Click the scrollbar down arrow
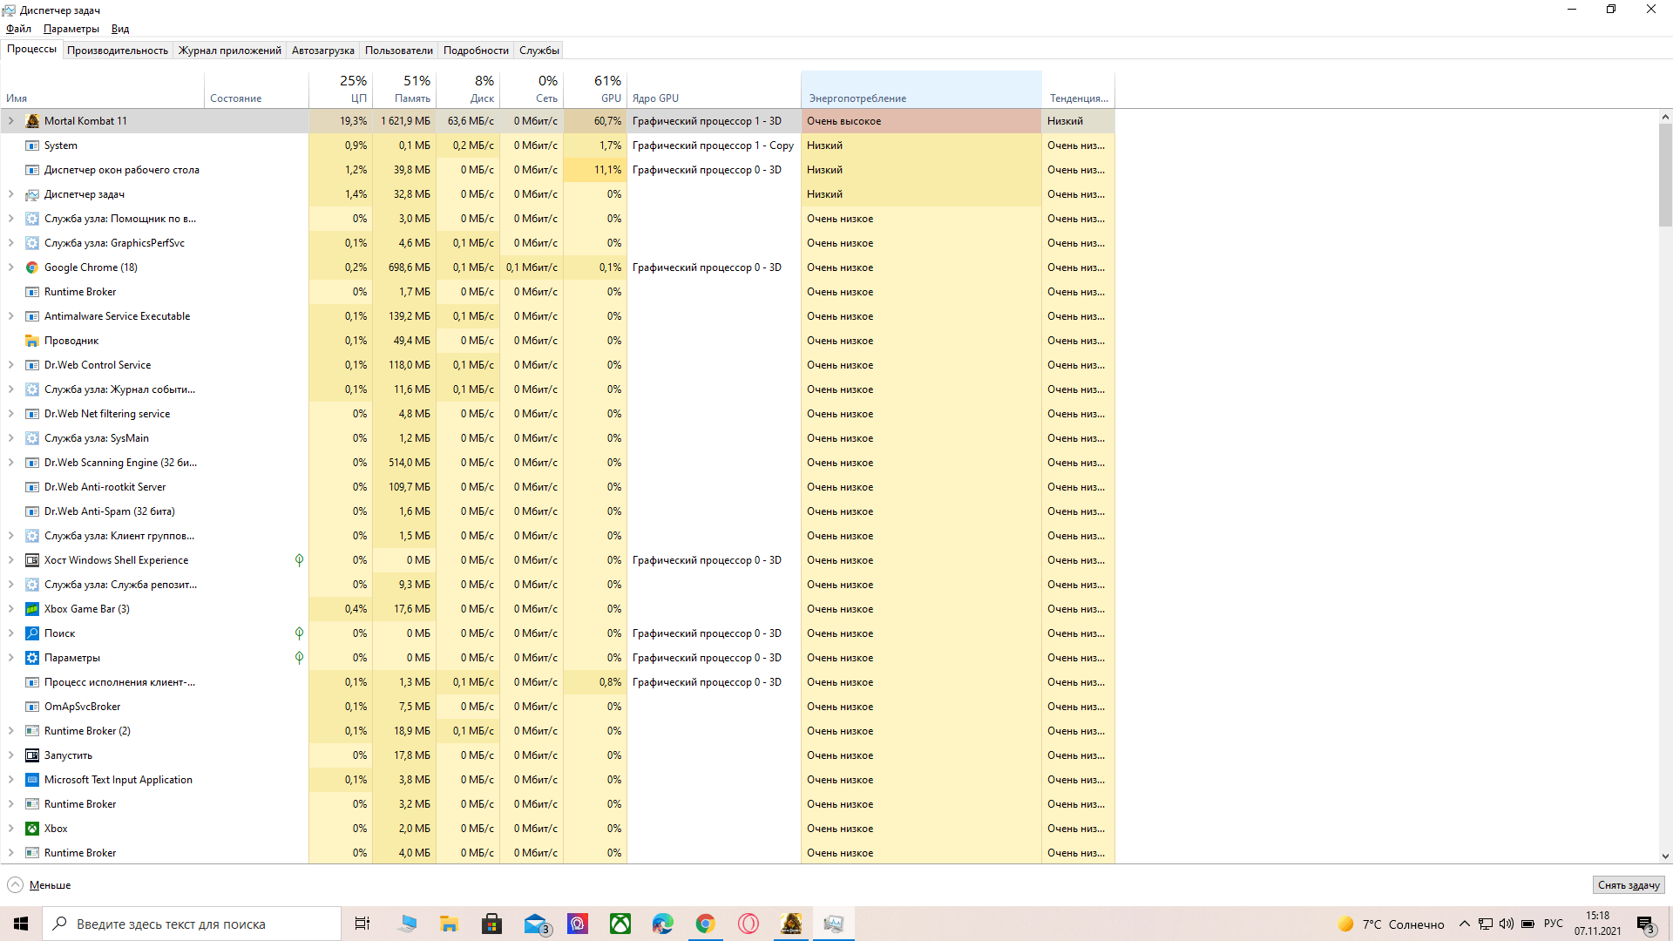1673x941 pixels. [x=1665, y=856]
